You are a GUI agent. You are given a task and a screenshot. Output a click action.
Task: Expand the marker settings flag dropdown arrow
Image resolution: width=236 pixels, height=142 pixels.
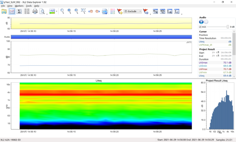tap(150, 14)
